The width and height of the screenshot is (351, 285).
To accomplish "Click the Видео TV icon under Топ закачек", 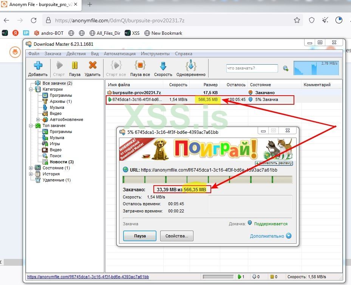I will click(45, 150).
